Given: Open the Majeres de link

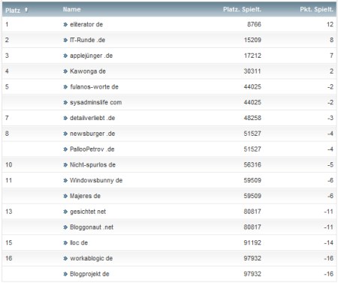Looking at the screenshot, I should 85,196.
